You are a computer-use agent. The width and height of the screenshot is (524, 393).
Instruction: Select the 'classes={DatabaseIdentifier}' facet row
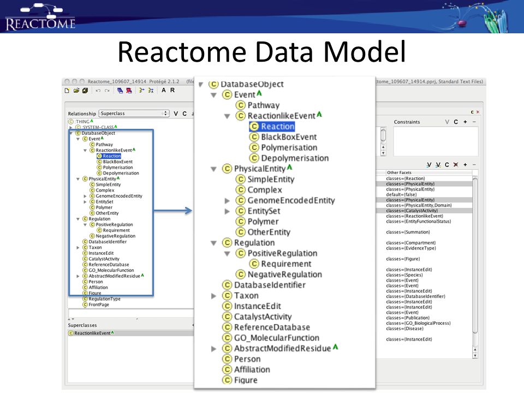pos(415,296)
